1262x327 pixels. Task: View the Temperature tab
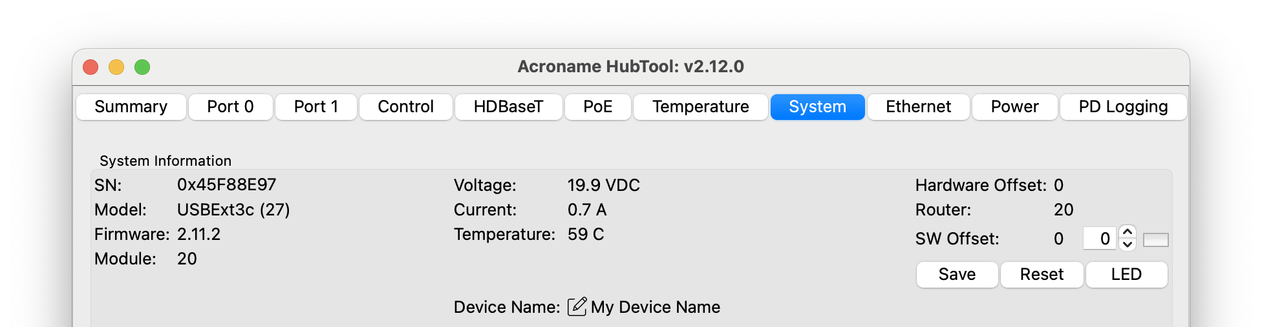[x=700, y=107]
